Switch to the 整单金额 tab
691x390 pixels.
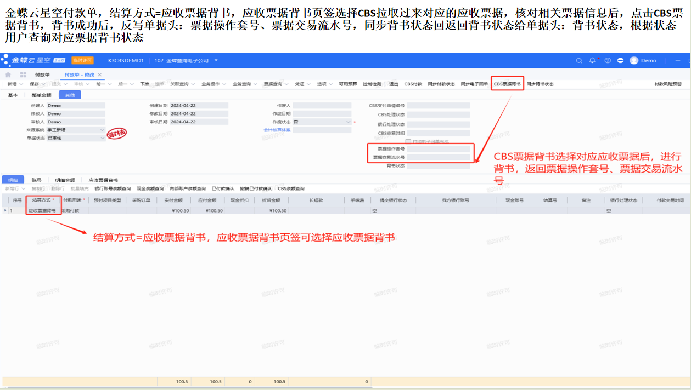42,95
